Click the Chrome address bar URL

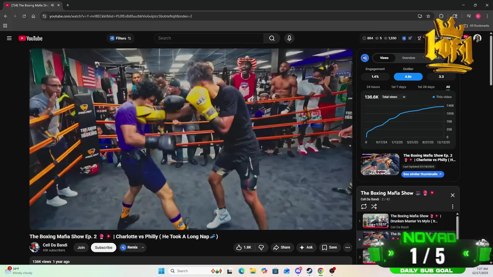pyautogui.click(x=121, y=16)
